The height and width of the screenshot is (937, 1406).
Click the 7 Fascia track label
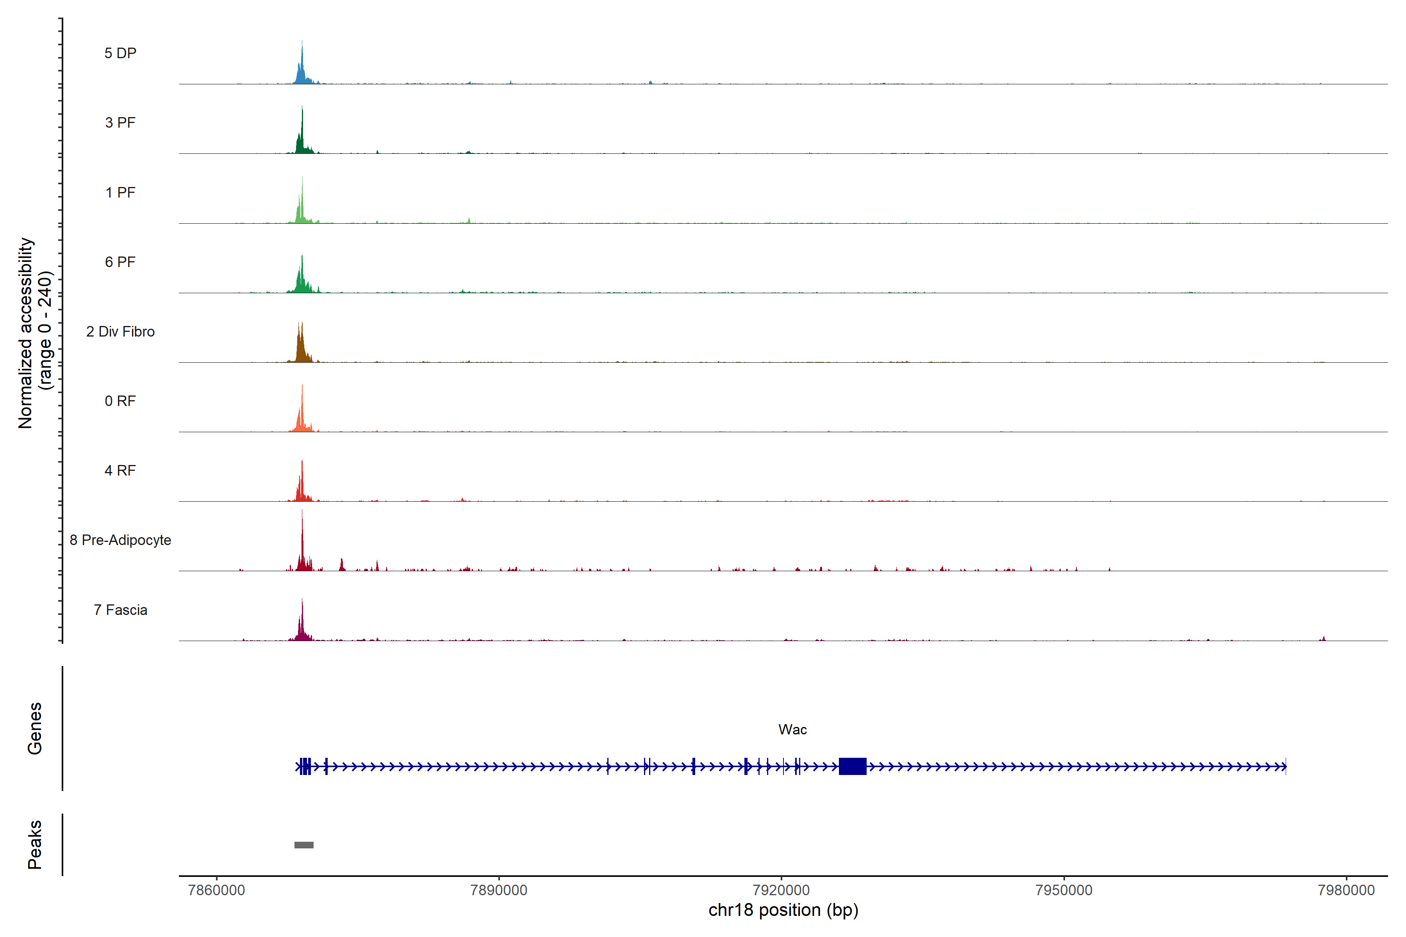120,609
